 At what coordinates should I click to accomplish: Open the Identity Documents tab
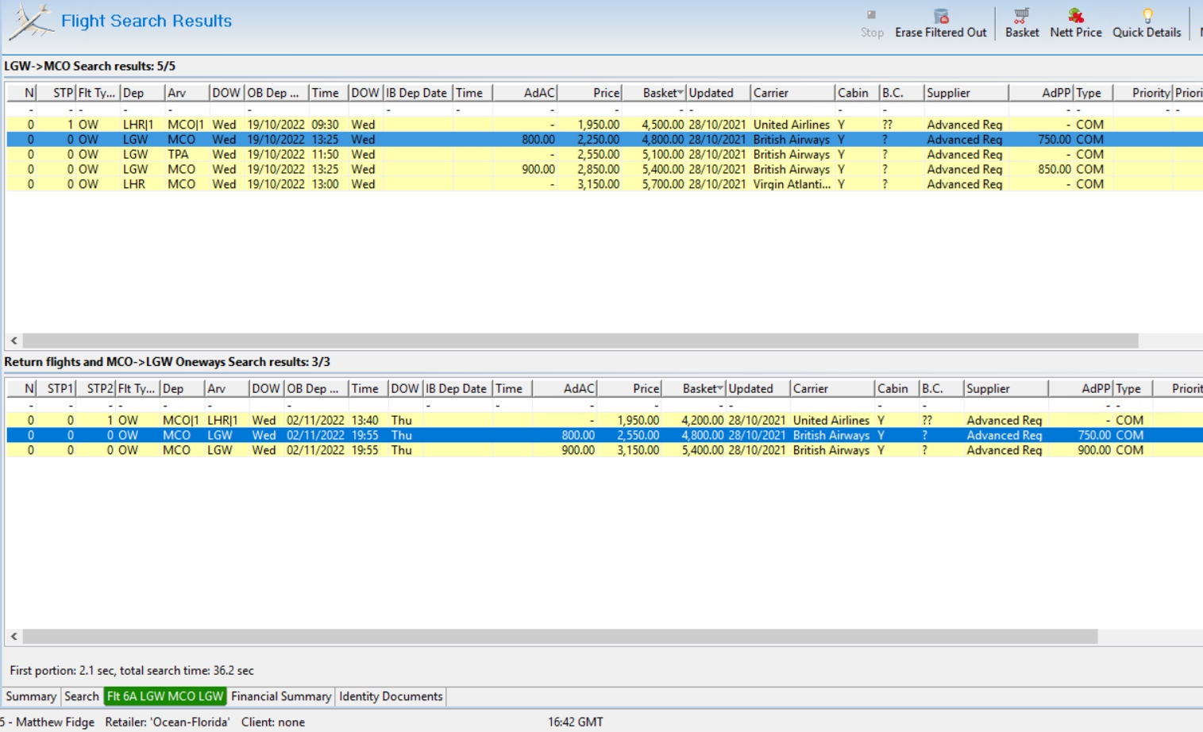391,696
